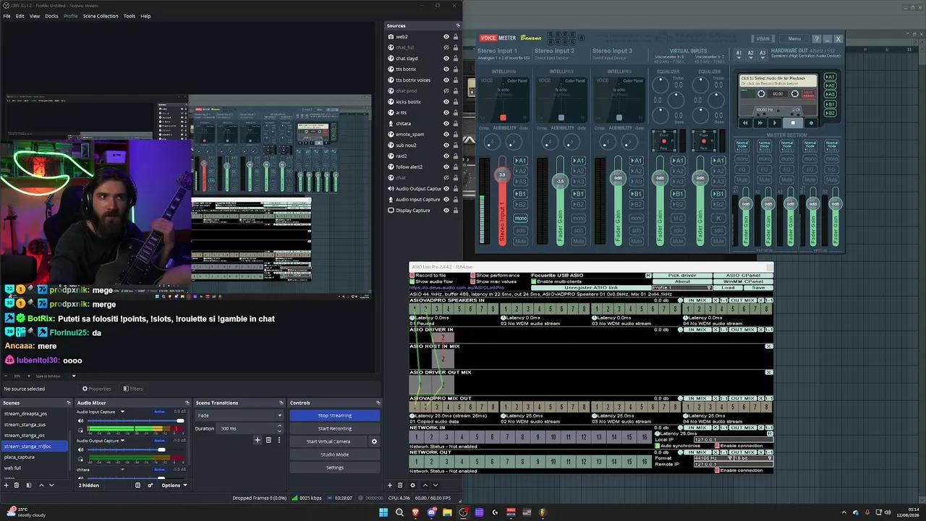Hide the chitara source eye icon
The height and width of the screenshot is (521, 926).
point(446,124)
